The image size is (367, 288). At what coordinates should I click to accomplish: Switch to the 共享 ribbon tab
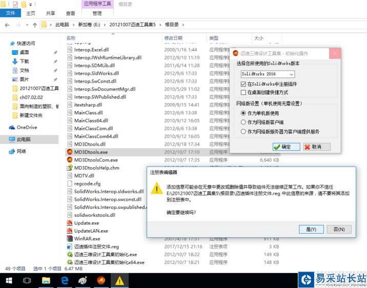[x=51, y=13]
